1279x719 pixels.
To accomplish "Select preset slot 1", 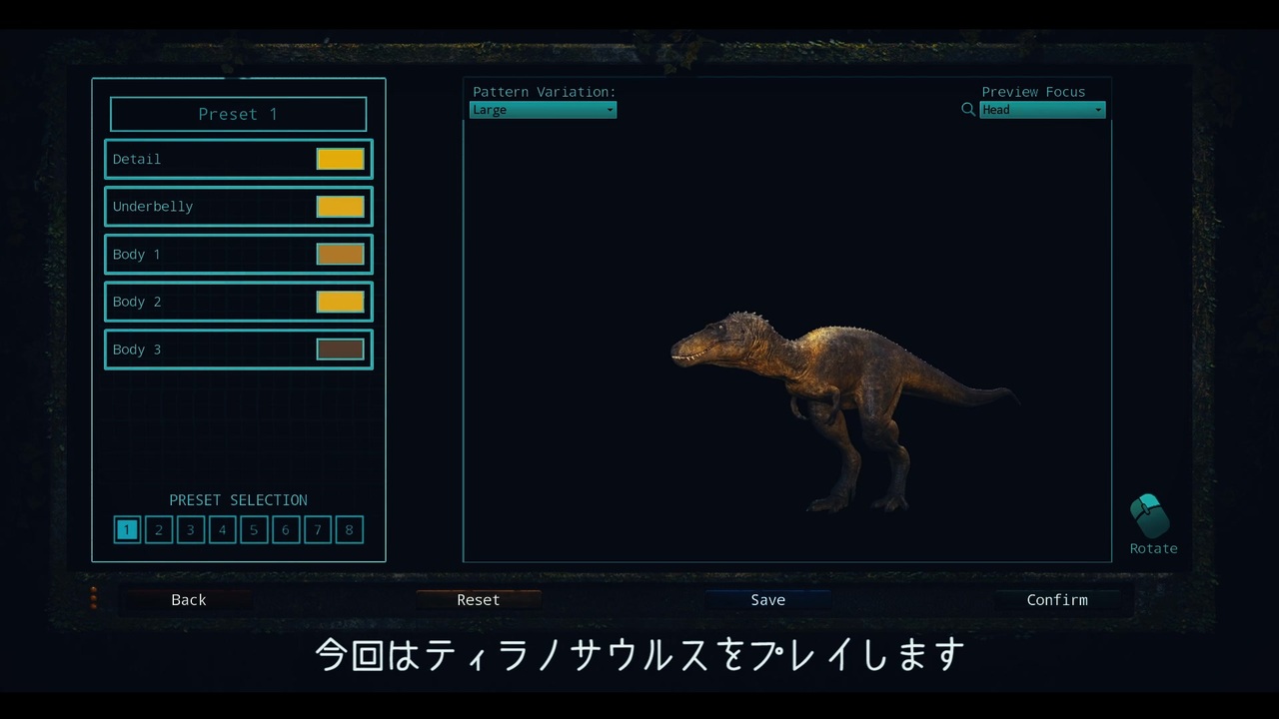I will pos(127,529).
